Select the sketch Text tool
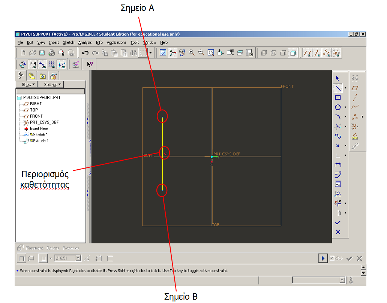Screen dimensions: 387x303 (x=338, y=194)
